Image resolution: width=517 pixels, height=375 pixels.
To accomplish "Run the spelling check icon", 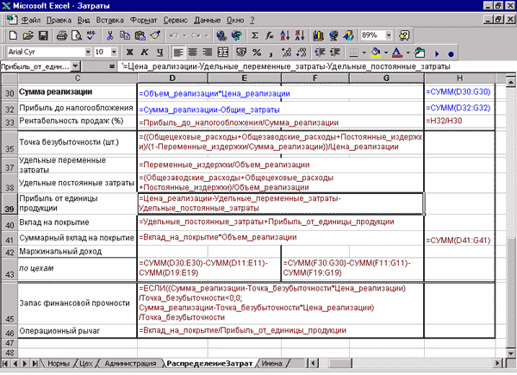I will pyautogui.click(x=91, y=35).
